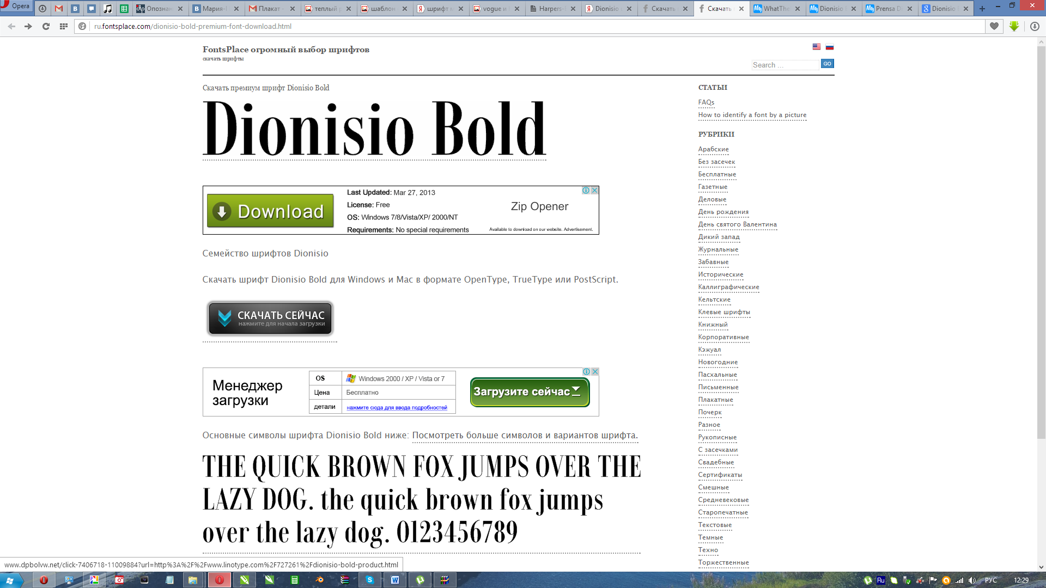
Task: Open Skype from the taskbar
Action: (x=370, y=580)
